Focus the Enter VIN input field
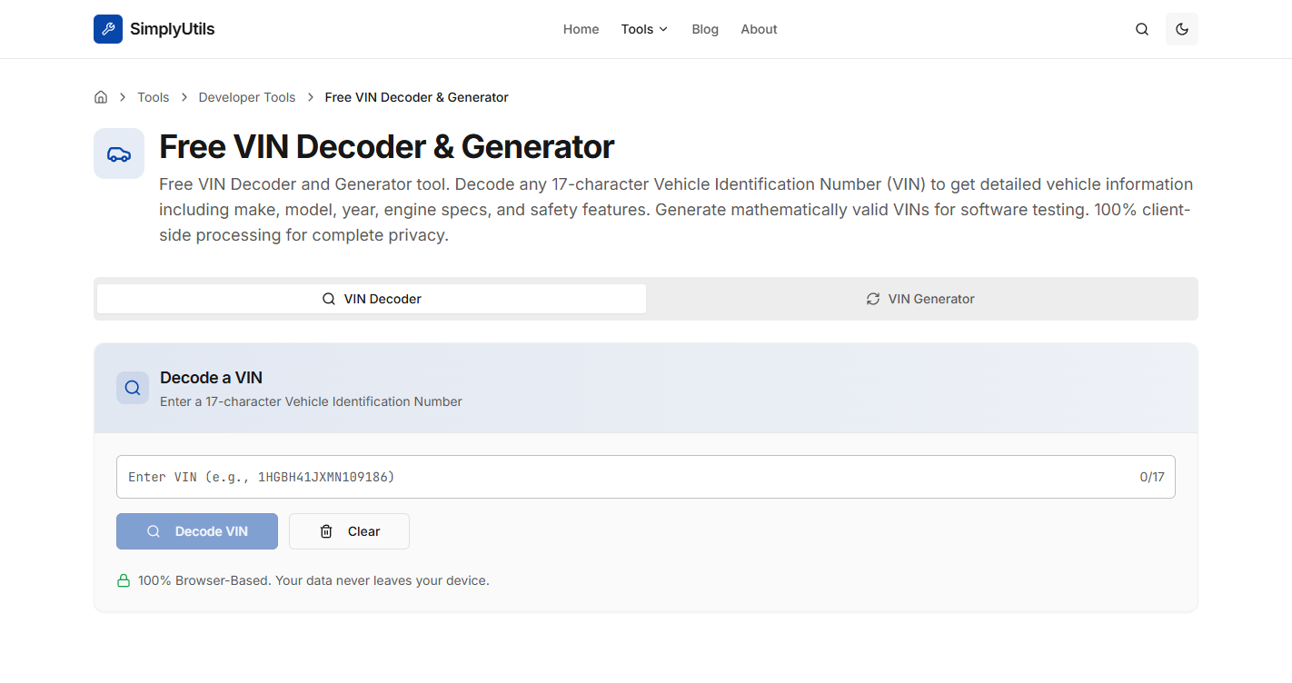1292x683 pixels. pyautogui.click(x=646, y=477)
